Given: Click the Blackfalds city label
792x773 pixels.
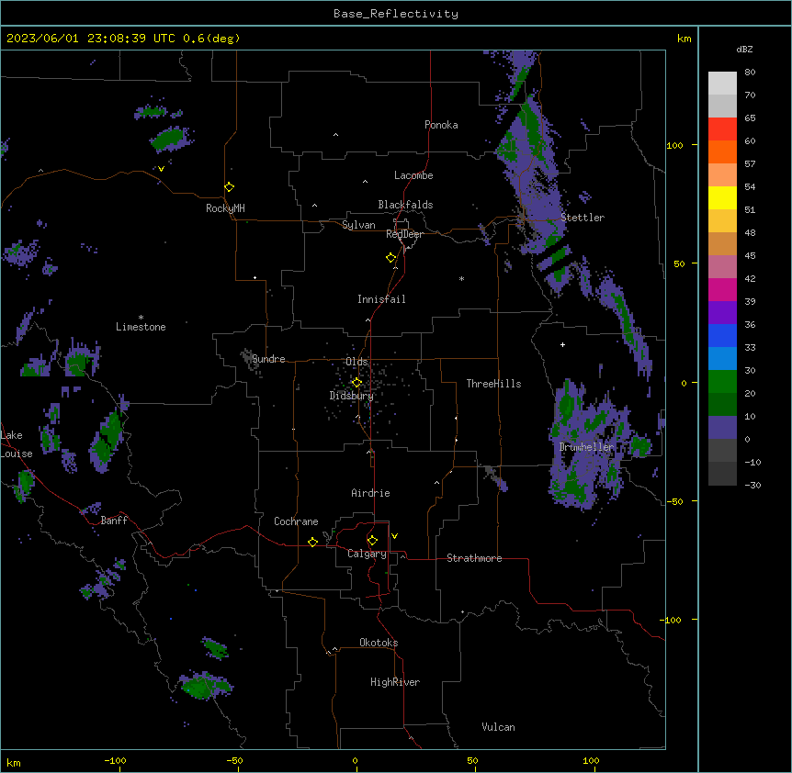Looking at the screenshot, I should pos(405,205).
